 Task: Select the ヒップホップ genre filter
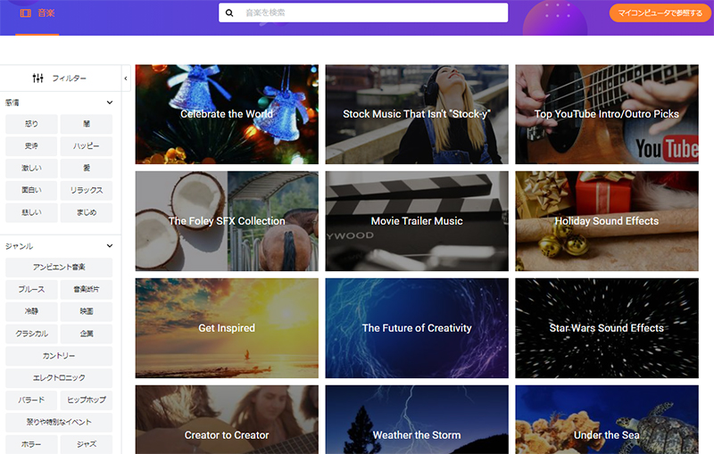point(87,400)
